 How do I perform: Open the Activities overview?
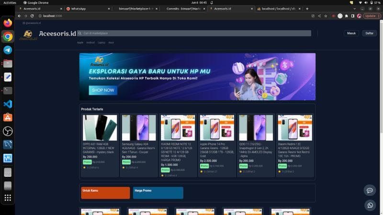pyautogui.click(x=10, y=2)
